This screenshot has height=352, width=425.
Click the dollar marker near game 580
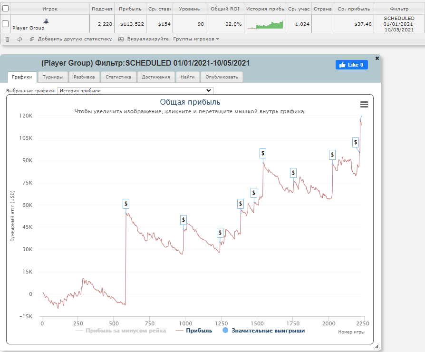(126, 204)
